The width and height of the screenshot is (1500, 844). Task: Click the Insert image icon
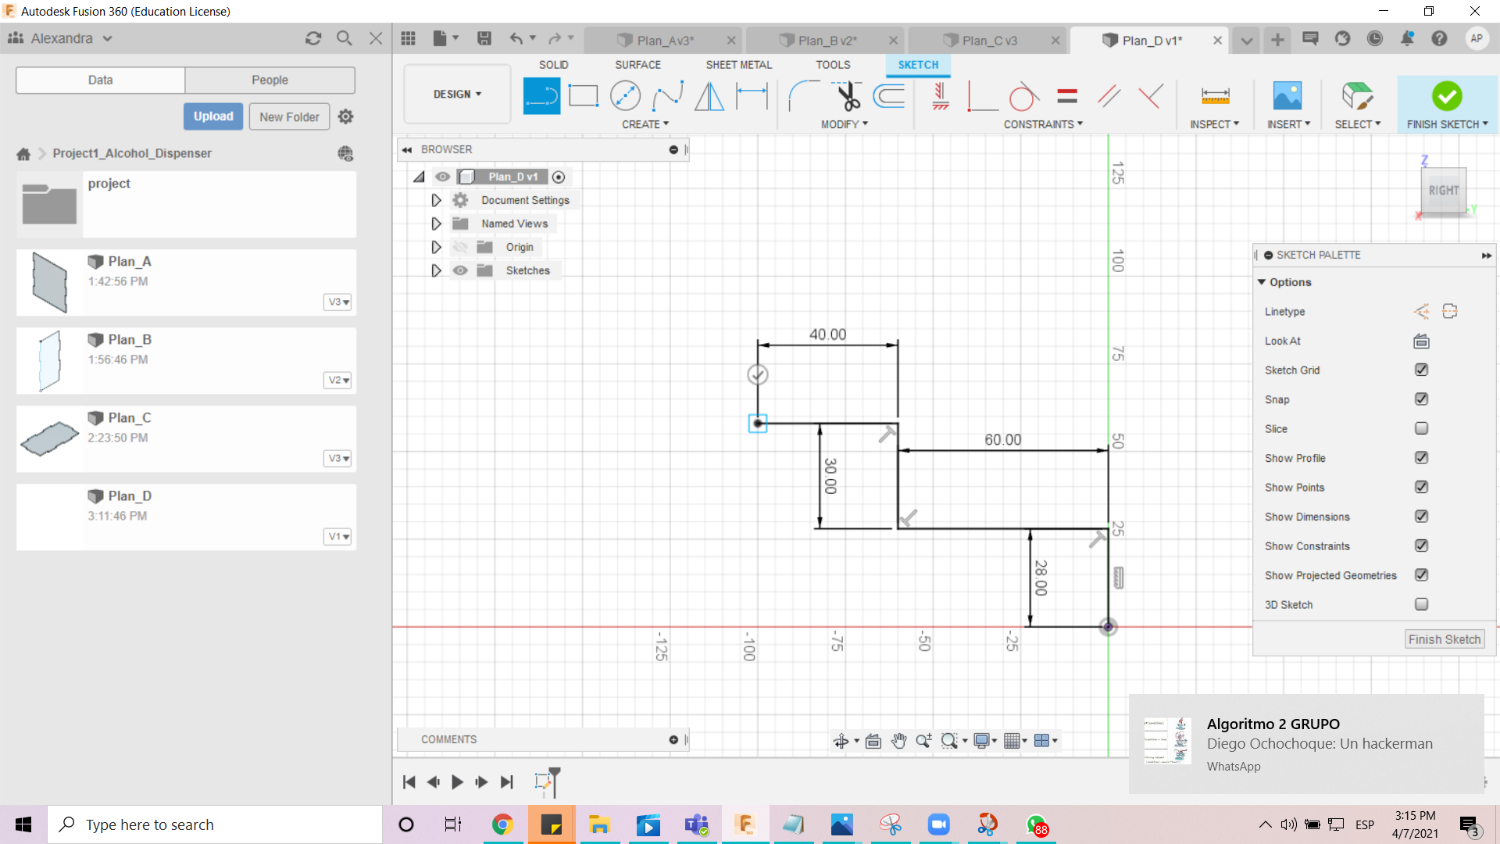(x=1287, y=96)
